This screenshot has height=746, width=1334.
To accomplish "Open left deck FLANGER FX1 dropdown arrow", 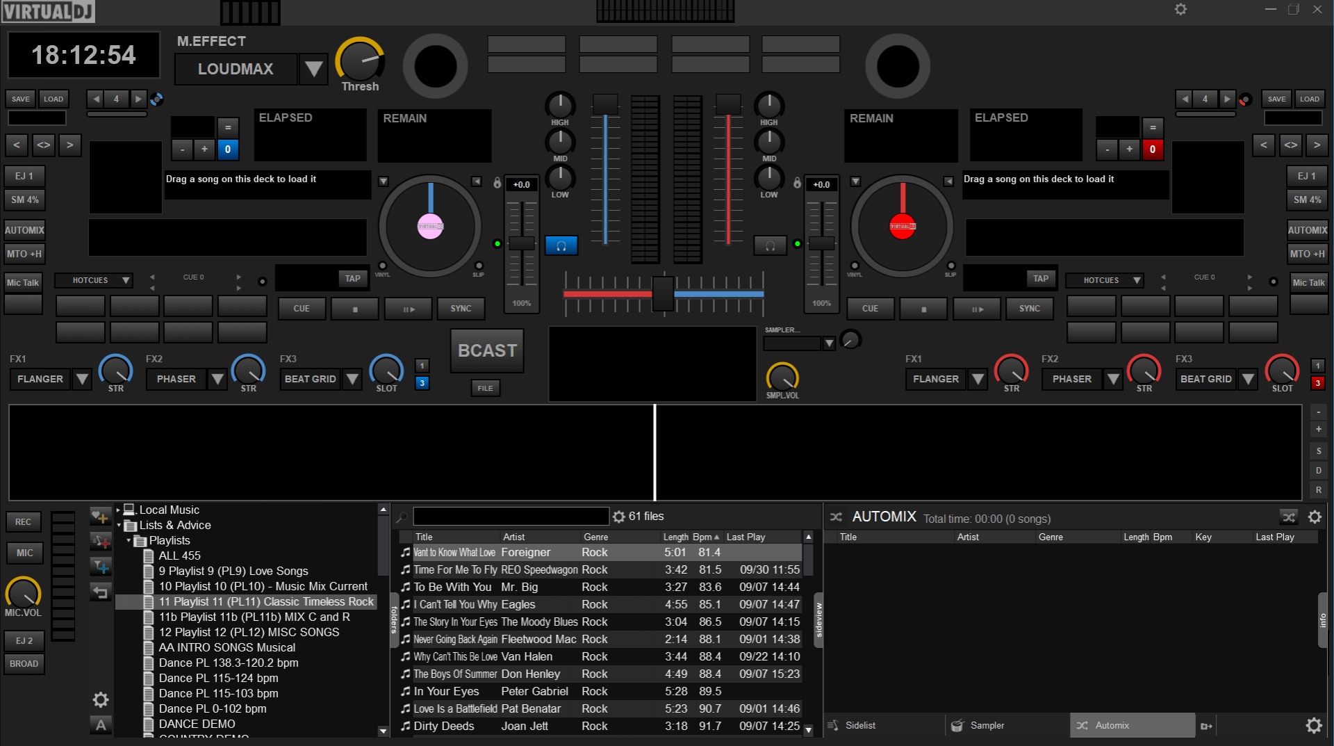I will [82, 379].
